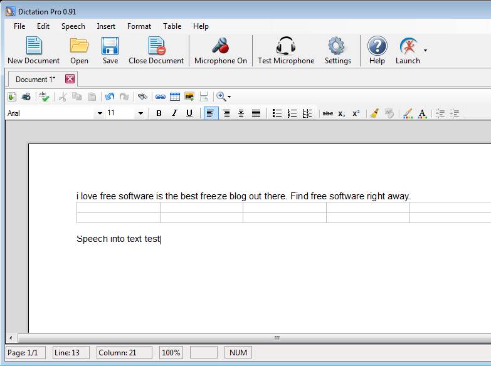Run spell check abc icon

44,97
